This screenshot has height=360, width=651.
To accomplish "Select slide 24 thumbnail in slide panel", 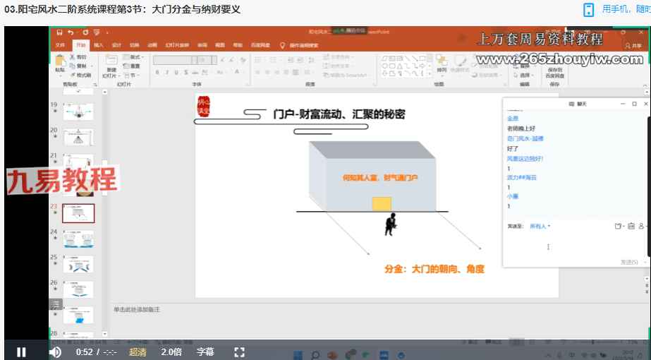I will coord(78,239).
